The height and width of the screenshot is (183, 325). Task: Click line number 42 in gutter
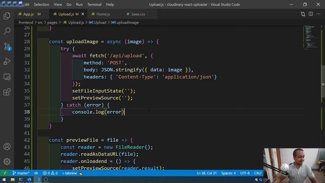(x=27, y=140)
